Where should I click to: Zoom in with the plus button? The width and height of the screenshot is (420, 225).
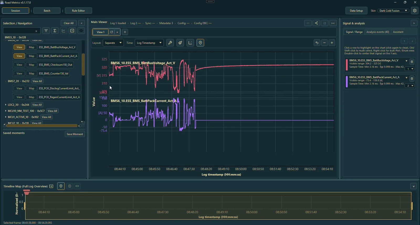coord(332,43)
